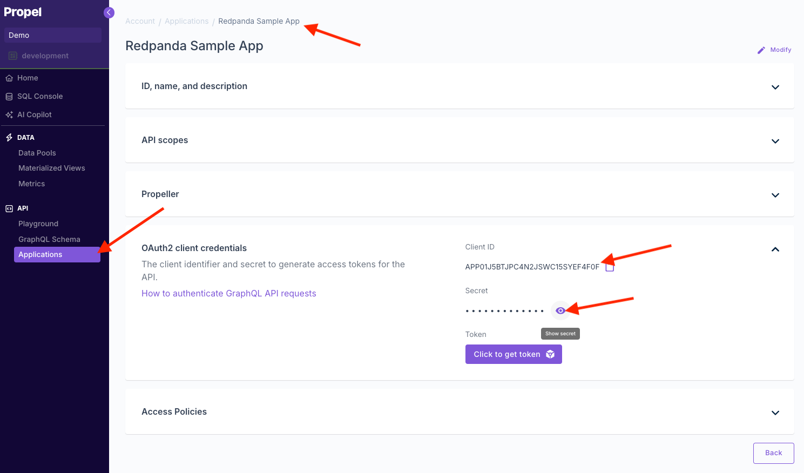Open the Demo account selector
This screenshot has width=804, height=473.
(53, 35)
